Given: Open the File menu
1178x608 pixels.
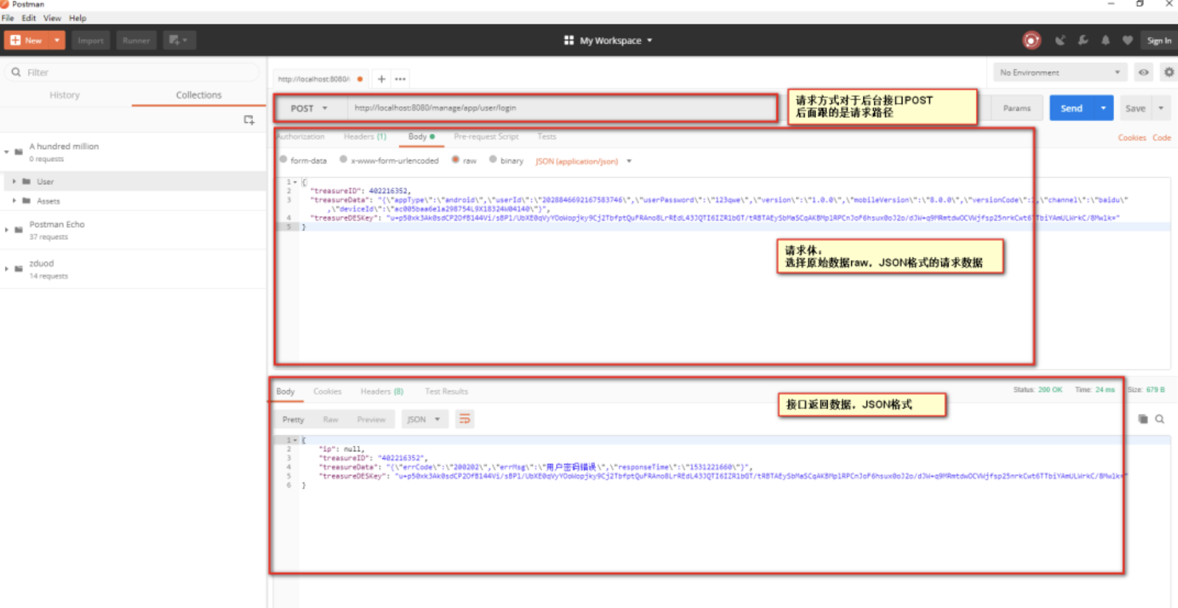Looking at the screenshot, I should click(x=8, y=18).
